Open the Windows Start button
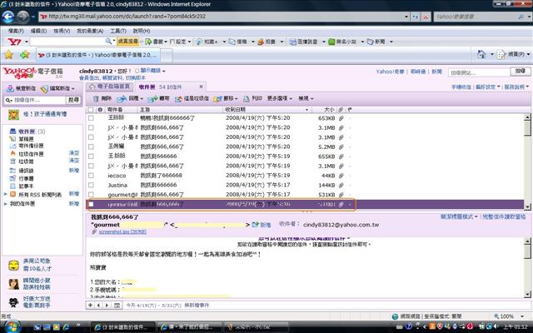The height and width of the screenshot is (333, 533). click(12, 327)
